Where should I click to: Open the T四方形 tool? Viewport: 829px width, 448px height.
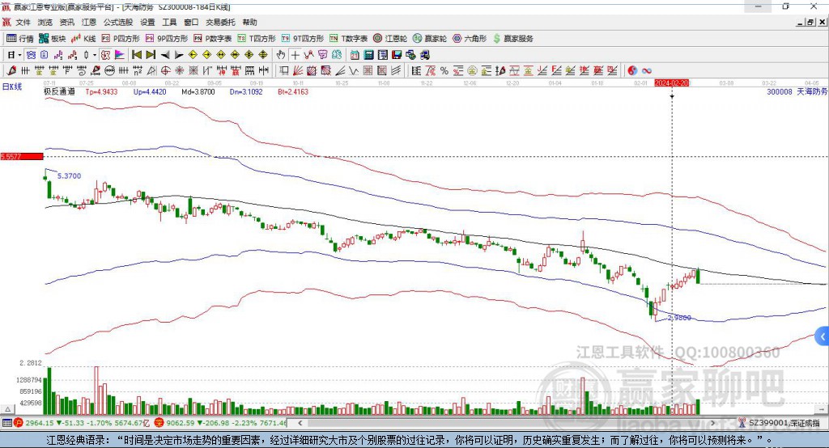click(257, 39)
